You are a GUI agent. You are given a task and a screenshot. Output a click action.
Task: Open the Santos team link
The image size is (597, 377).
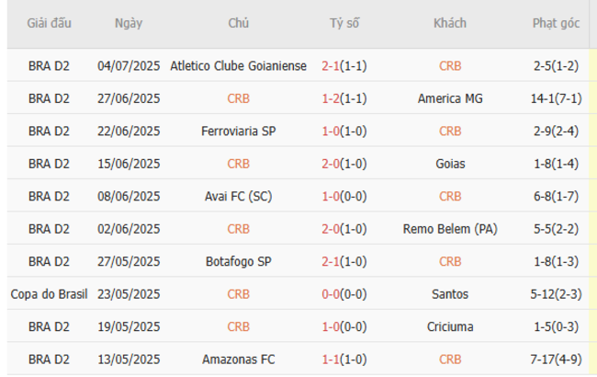450,294
